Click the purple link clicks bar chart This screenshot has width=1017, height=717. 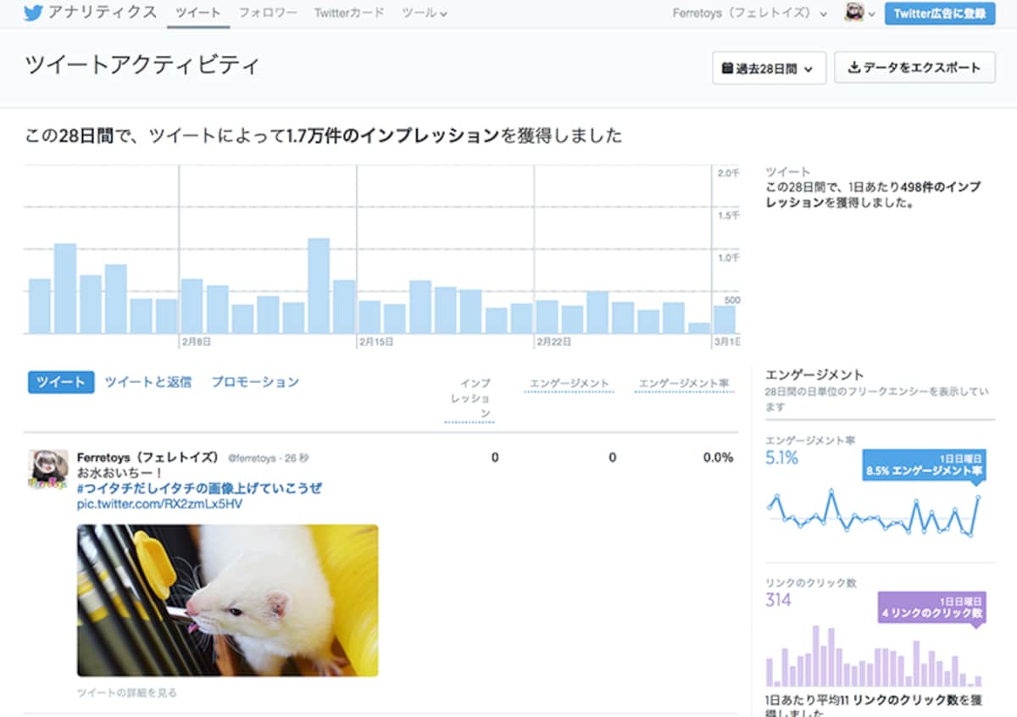point(875,657)
